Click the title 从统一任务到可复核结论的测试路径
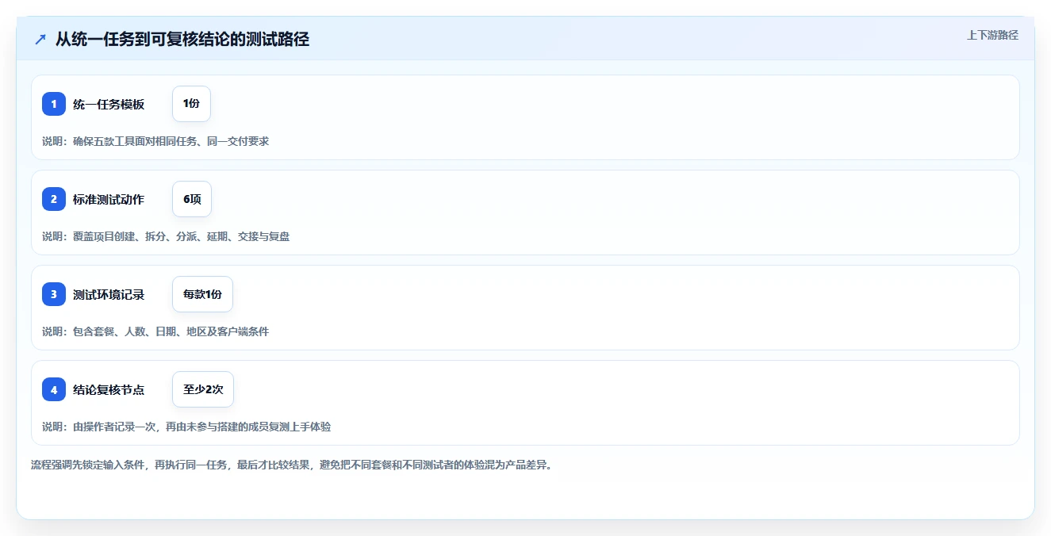The width and height of the screenshot is (1051, 536). coord(182,39)
